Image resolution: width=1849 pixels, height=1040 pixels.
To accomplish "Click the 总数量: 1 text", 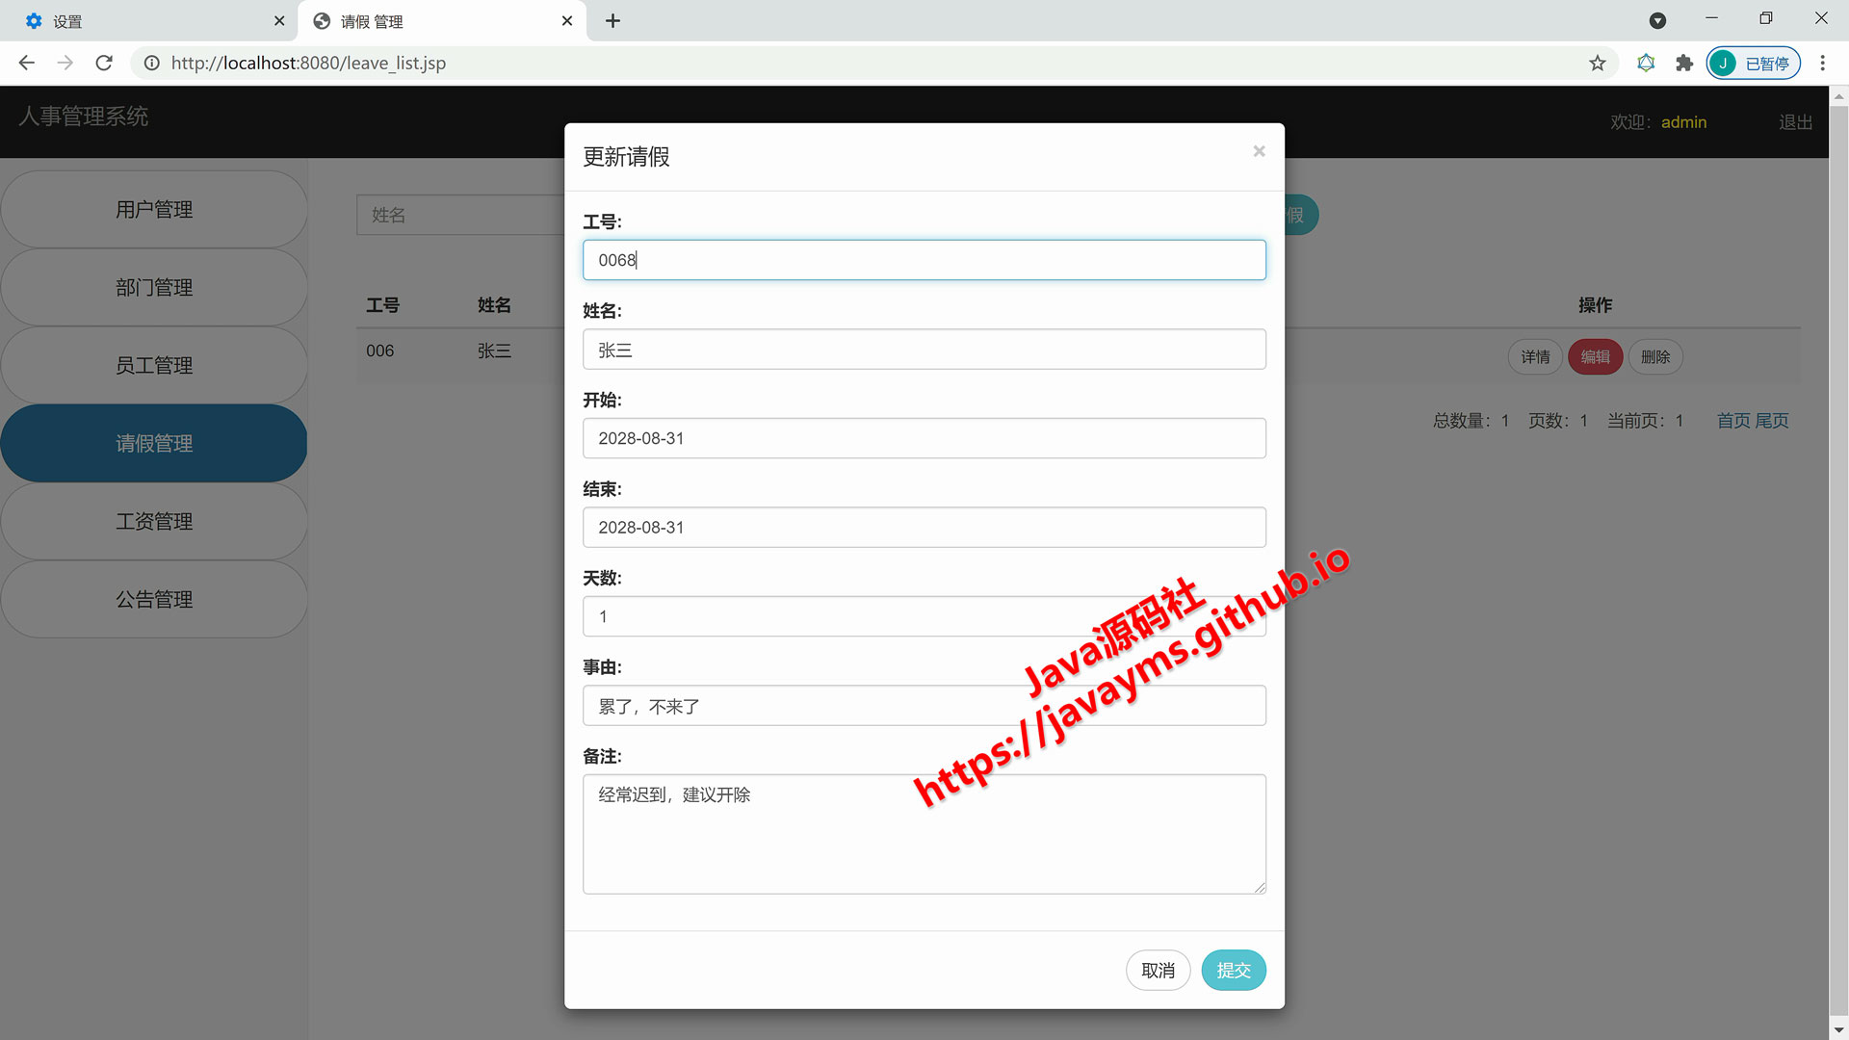I will pyautogui.click(x=1471, y=421).
